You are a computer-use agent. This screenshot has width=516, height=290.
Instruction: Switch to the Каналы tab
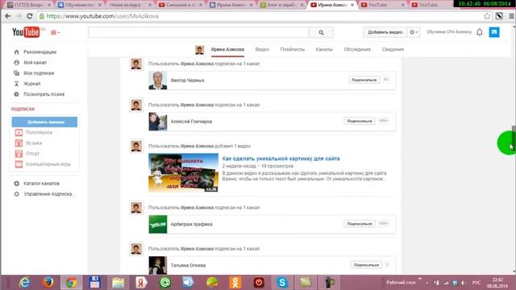324,49
